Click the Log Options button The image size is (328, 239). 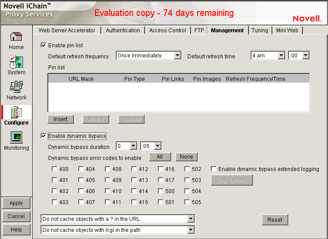point(232,180)
